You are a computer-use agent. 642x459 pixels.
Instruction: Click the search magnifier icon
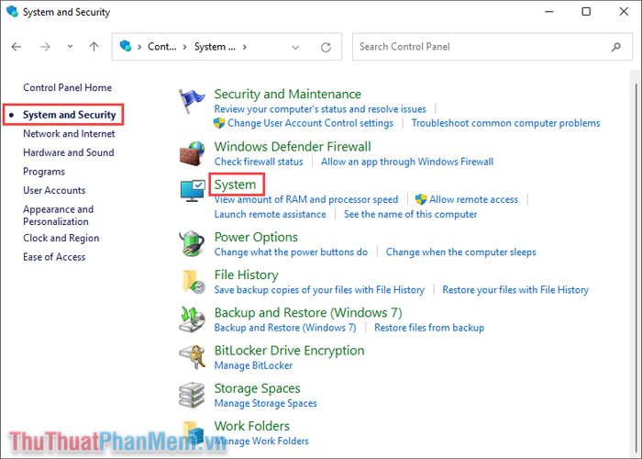[x=615, y=47]
